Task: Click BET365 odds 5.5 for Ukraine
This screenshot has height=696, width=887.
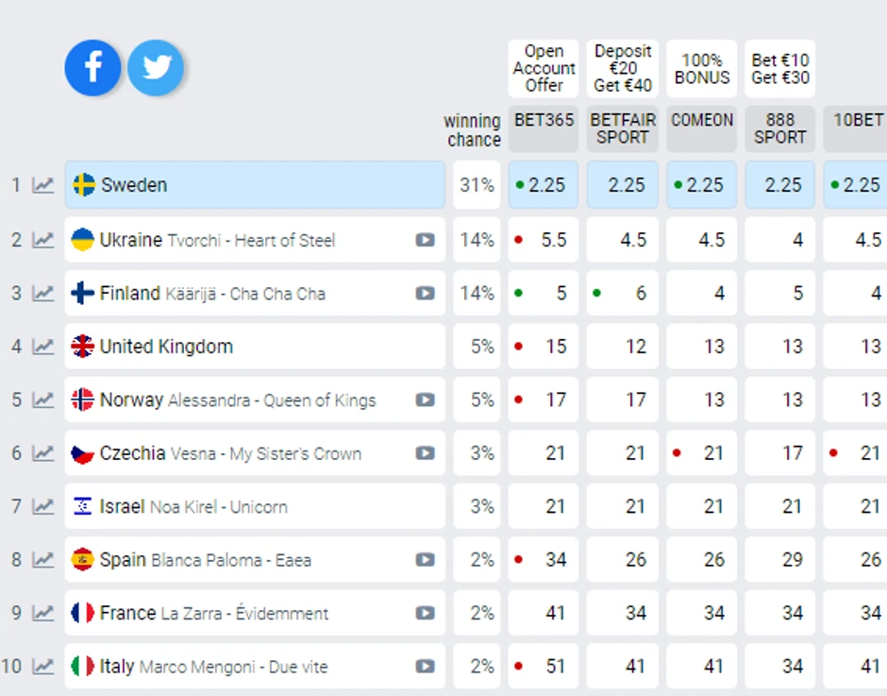Action: click(544, 240)
